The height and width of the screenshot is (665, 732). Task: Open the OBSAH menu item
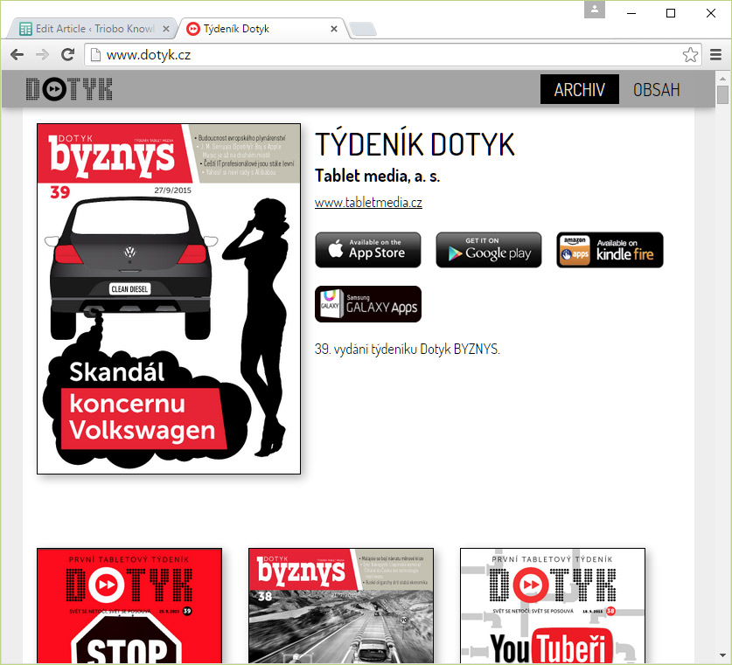[x=657, y=89]
